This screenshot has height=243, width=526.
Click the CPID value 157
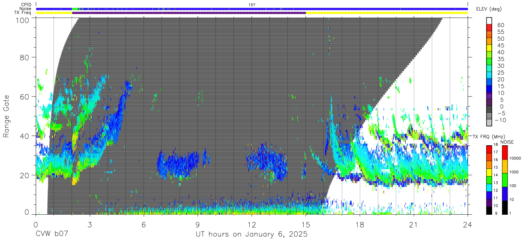(252, 5)
